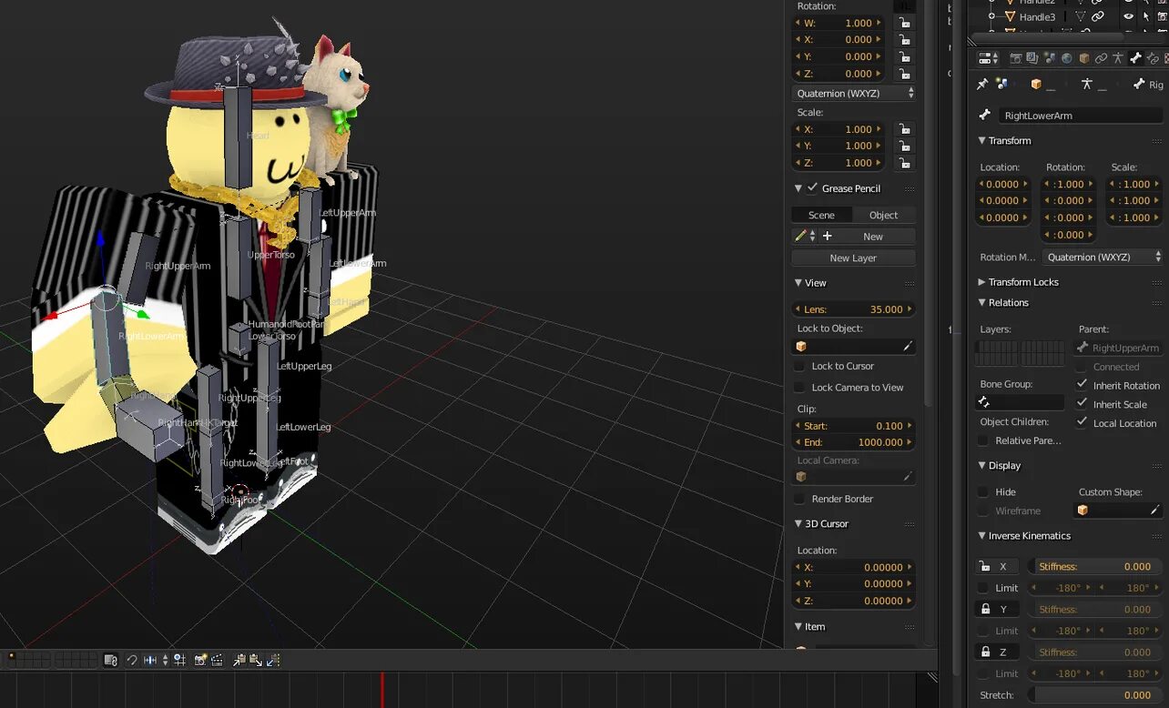
Task: Click the Lens 35.000 value field
Action: point(853,308)
